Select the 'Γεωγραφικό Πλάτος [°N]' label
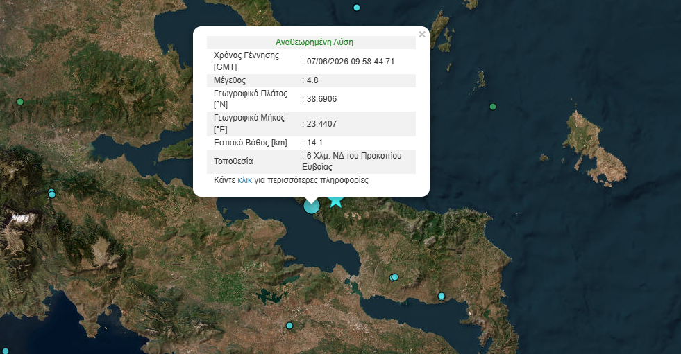The image size is (681, 354). [x=250, y=99]
